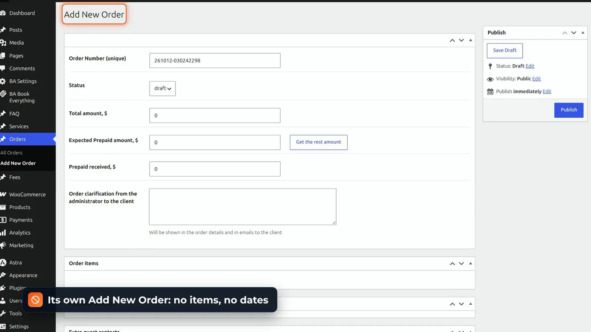Click the Astra logo icon
The image size is (591, 332).
click(3, 263)
